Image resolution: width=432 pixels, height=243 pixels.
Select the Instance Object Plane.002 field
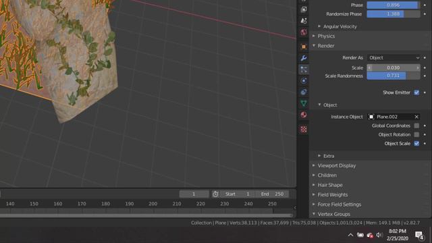tap(394, 117)
